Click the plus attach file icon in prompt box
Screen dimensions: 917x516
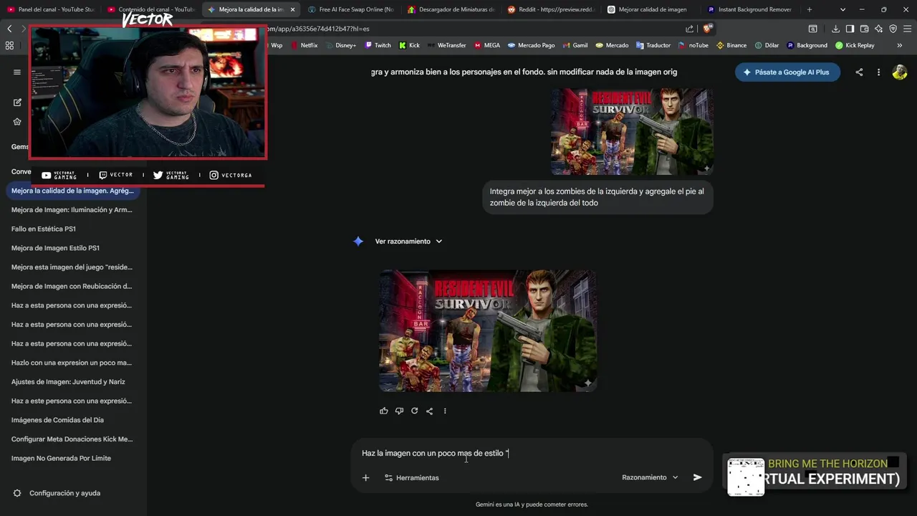click(x=365, y=477)
